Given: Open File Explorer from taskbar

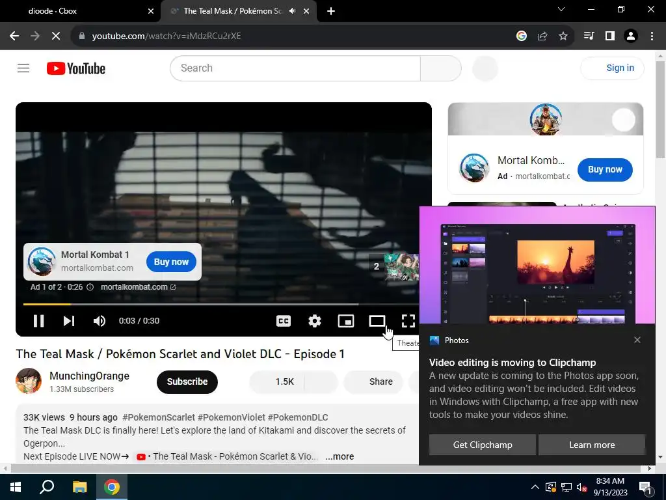Looking at the screenshot, I should pyautogui.click(x=79, y=487).
